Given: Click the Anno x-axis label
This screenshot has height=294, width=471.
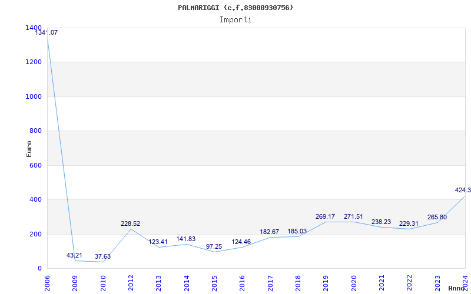Looking at the screenshot, I should coord(457,288).
